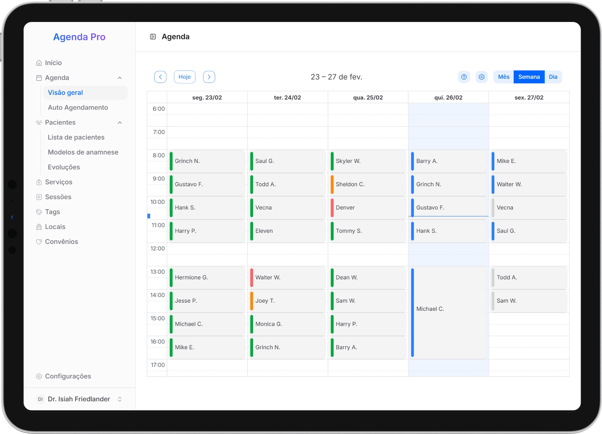Image resolution: width=602 pixels, height=434 pixels.
Task: Switch calendar to Dia view
Action: tap(553, 77)
